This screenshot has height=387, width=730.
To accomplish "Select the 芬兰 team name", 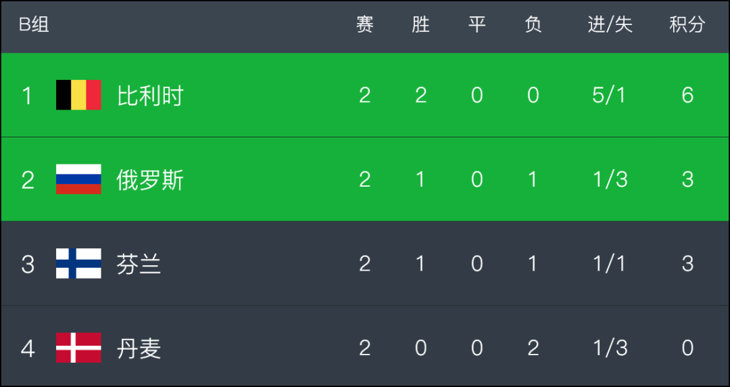I will pos(139,265).
